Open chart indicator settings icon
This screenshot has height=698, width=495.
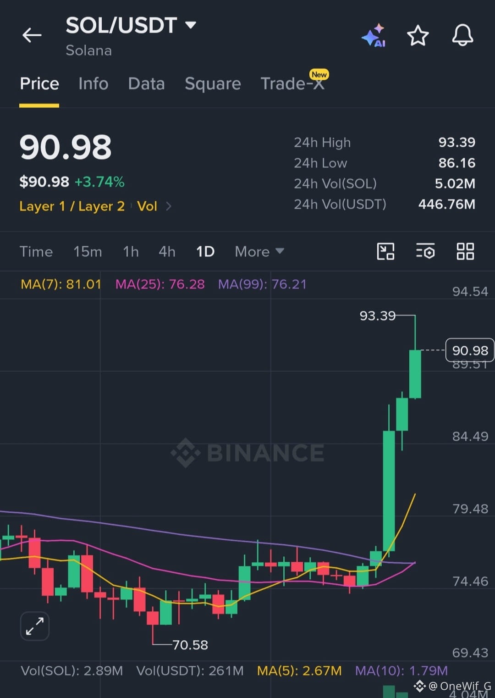pyautogui.click(x=425, y=251)
